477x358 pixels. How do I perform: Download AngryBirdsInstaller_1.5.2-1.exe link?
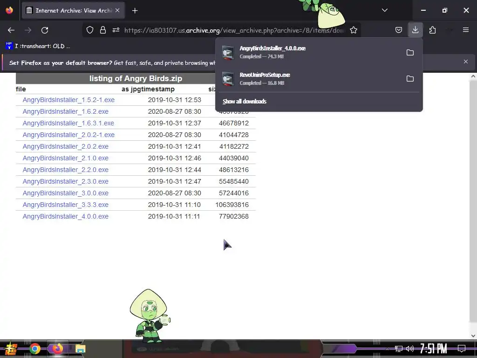[68, 100]
